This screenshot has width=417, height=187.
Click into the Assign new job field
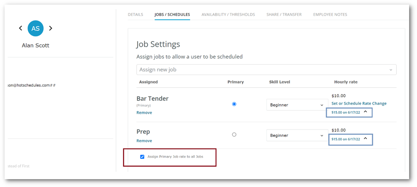pos(266,70)
